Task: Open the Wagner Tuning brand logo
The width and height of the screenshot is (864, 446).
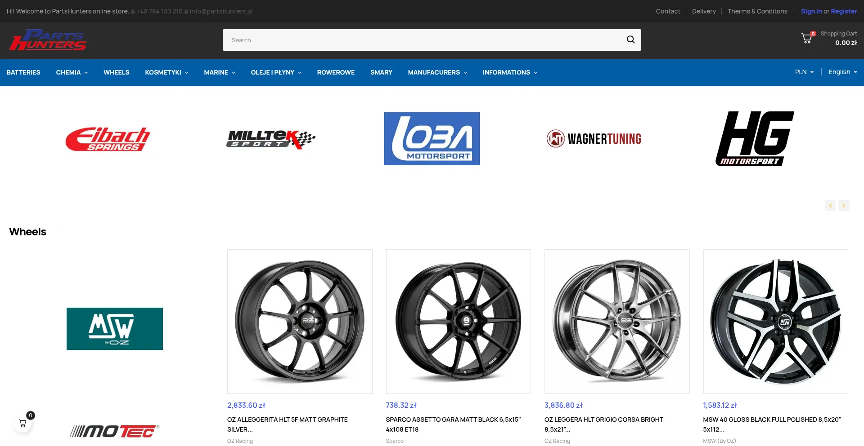Action: pyautogui.click(x=594, y=139)
